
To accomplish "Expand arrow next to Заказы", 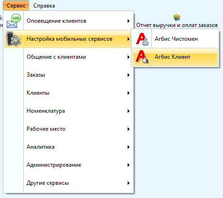I will click(129, 75).
